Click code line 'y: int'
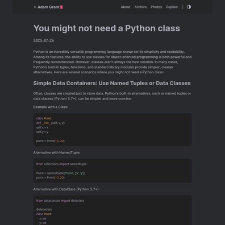 (43, 223)
